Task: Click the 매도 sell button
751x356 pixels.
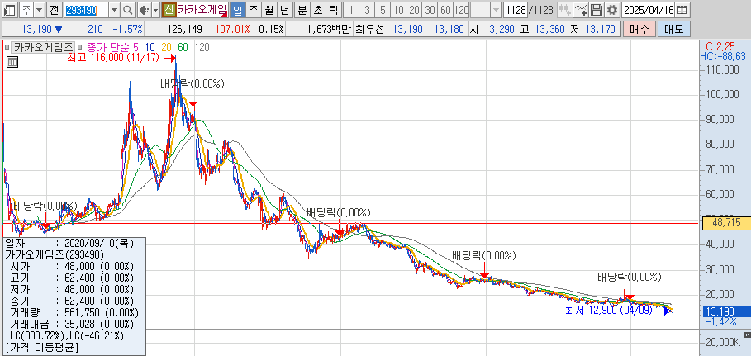Action: 674,29
